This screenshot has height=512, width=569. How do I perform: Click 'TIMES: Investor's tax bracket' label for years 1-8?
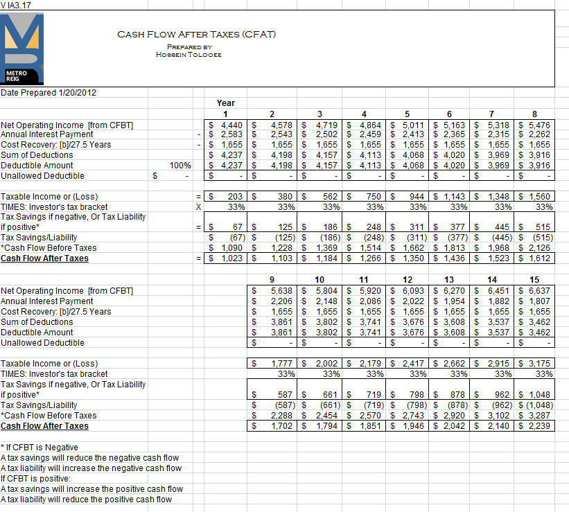54,207
